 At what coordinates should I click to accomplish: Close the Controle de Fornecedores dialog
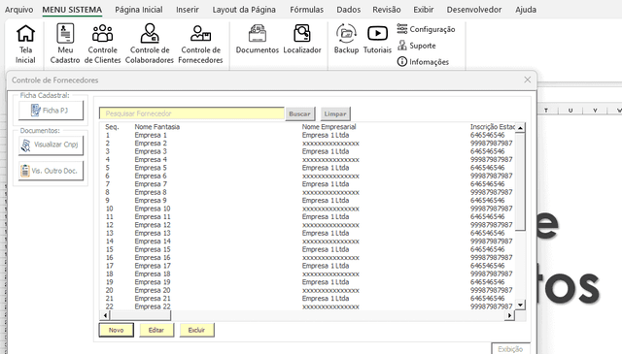click(x=527, y=80)
